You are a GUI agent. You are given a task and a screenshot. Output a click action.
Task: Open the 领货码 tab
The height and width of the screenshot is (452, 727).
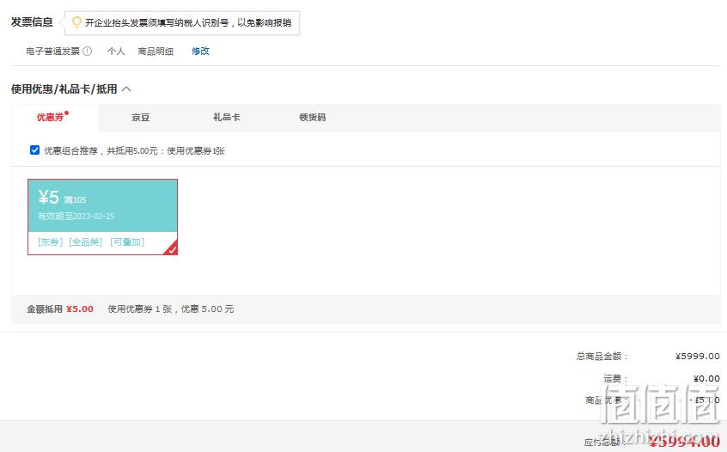click(313, 117)
